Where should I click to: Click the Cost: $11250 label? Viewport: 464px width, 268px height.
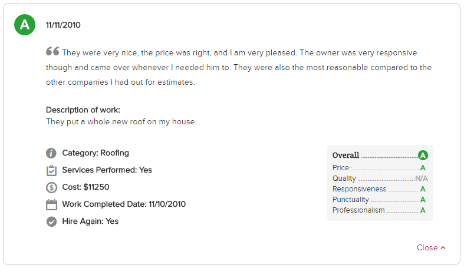pos(85,187)
